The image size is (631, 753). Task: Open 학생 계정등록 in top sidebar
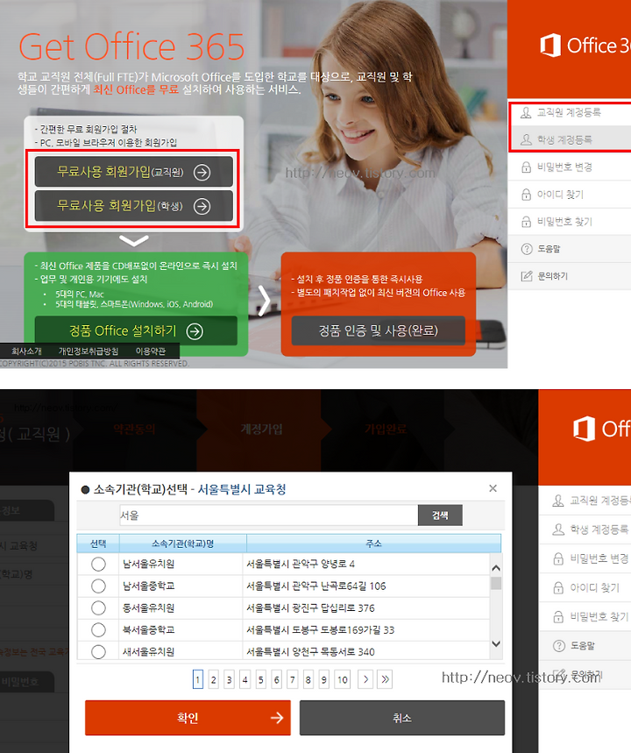[x=570, y=139]
